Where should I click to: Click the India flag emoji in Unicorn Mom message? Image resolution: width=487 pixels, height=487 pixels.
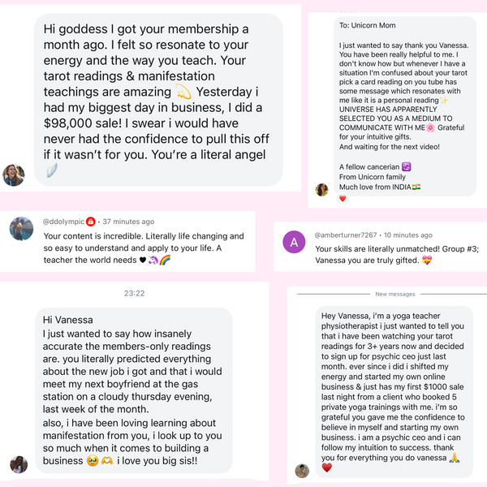click(416, 187)
